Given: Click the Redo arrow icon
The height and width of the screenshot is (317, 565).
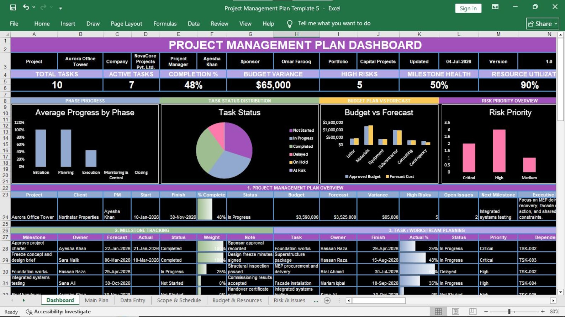Looking at the screenshot, I should coord(43,7).
